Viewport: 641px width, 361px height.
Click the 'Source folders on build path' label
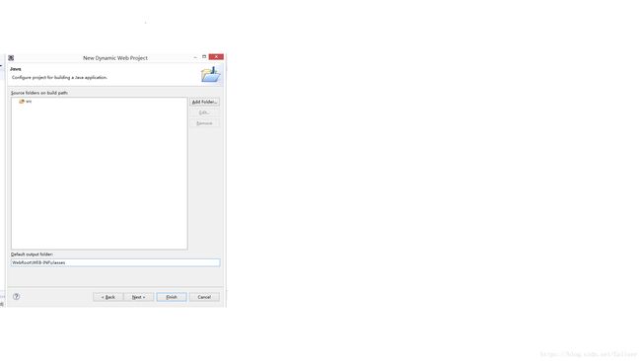click(39, 93)
